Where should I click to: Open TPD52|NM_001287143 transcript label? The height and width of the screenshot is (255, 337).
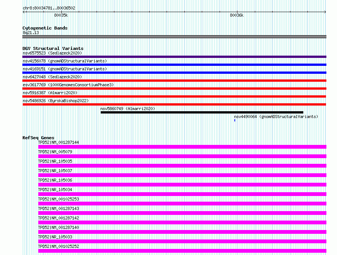pyautogui.click(x=58, y=208)
